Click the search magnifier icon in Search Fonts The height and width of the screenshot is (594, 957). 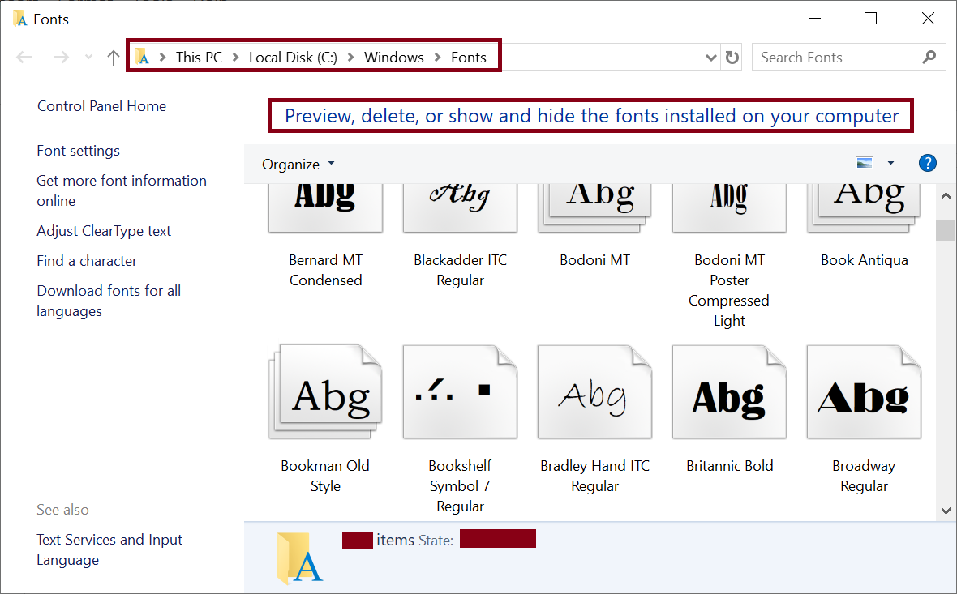(x=929, y=57)
